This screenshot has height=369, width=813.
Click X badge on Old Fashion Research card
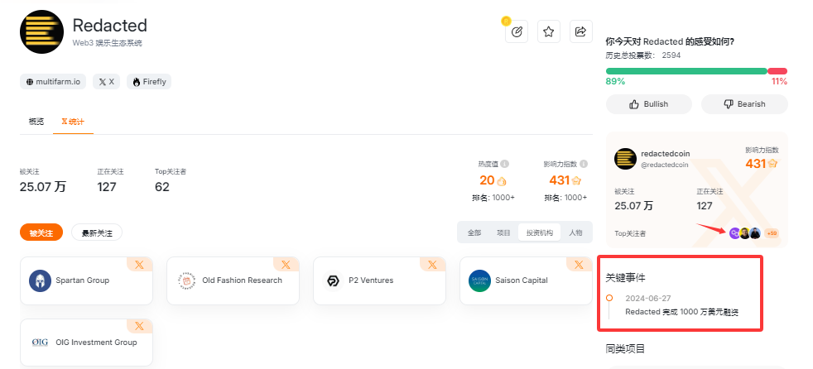pos(286,264)
